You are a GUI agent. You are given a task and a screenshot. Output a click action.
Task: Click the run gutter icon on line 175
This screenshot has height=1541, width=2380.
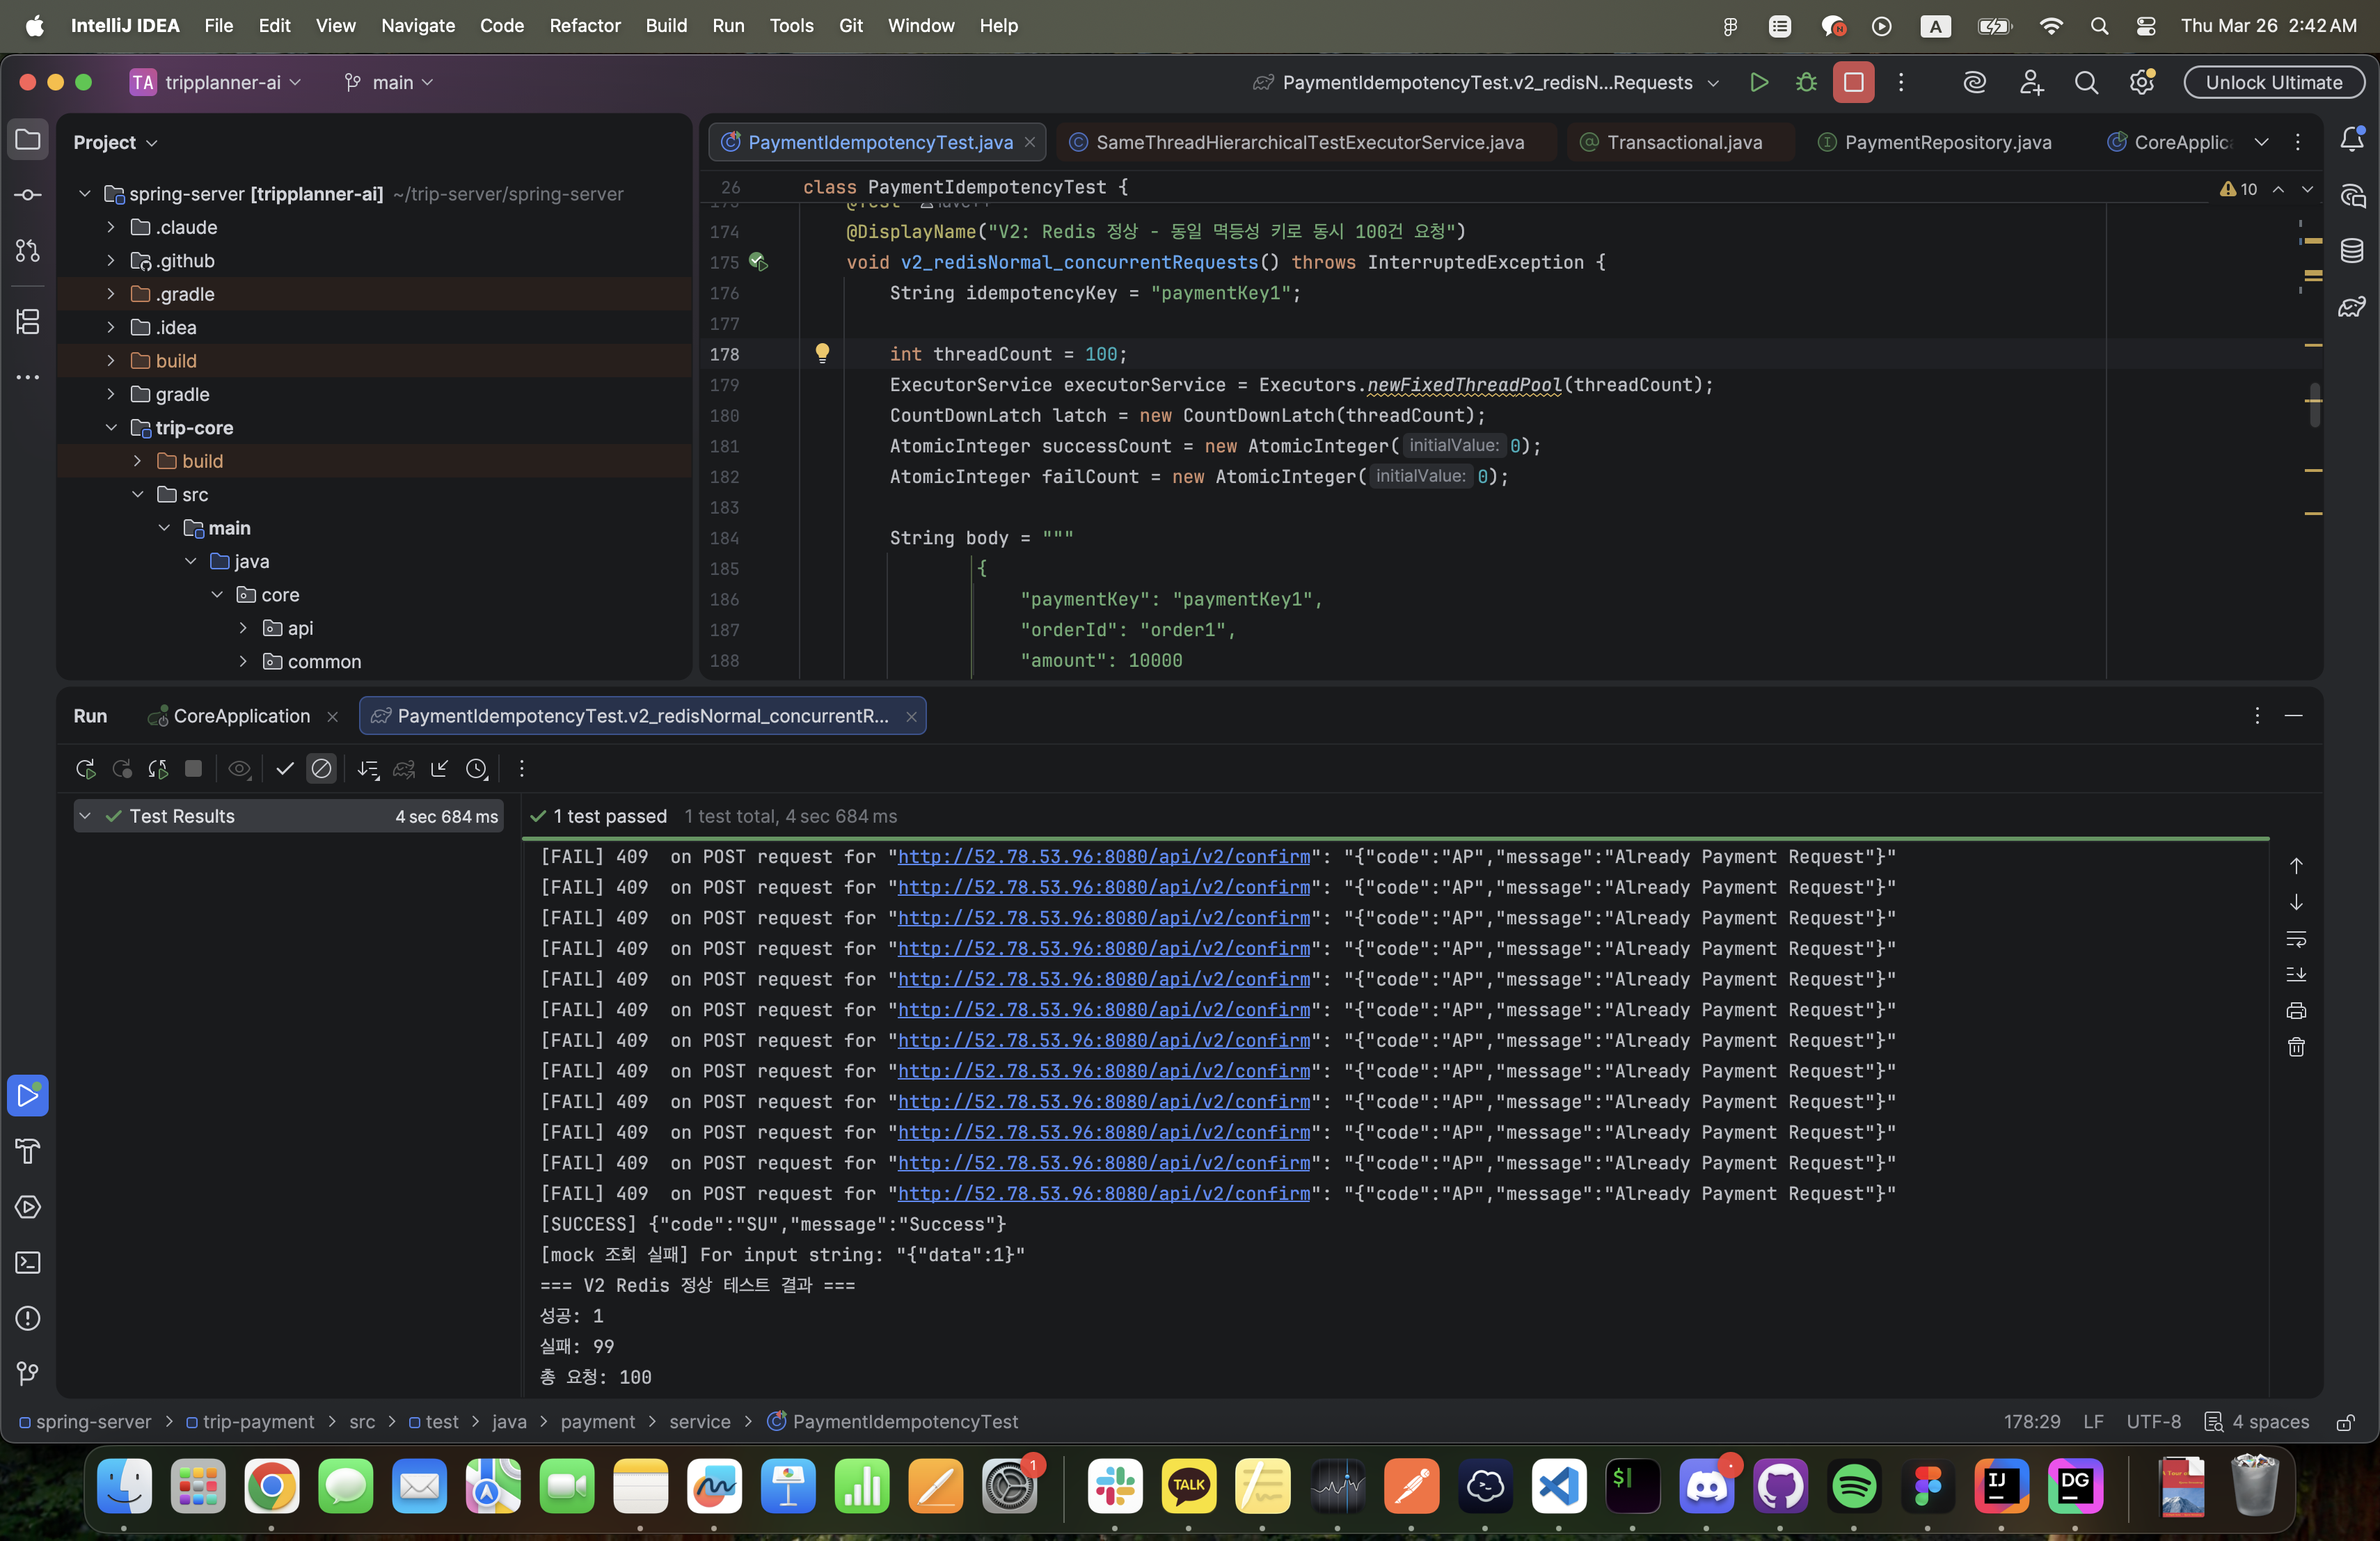pos(758,262)
